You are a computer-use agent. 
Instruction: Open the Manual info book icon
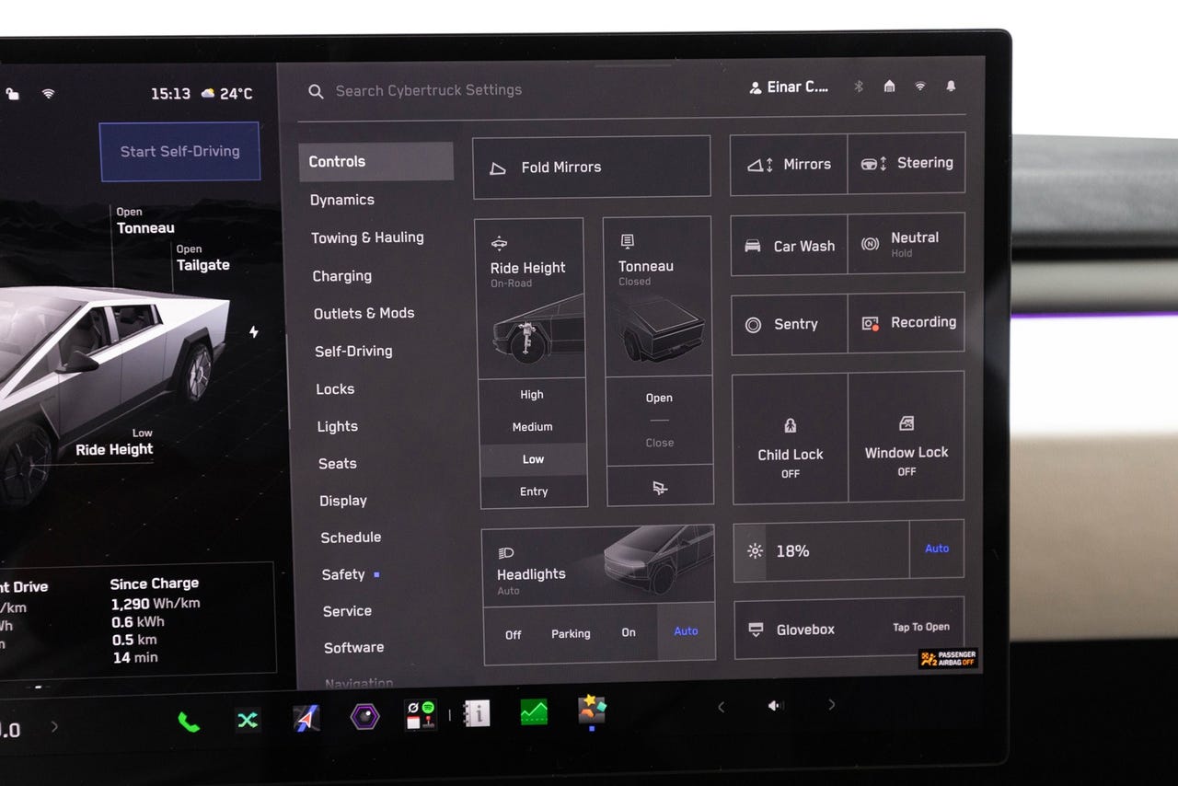[476, 713]
